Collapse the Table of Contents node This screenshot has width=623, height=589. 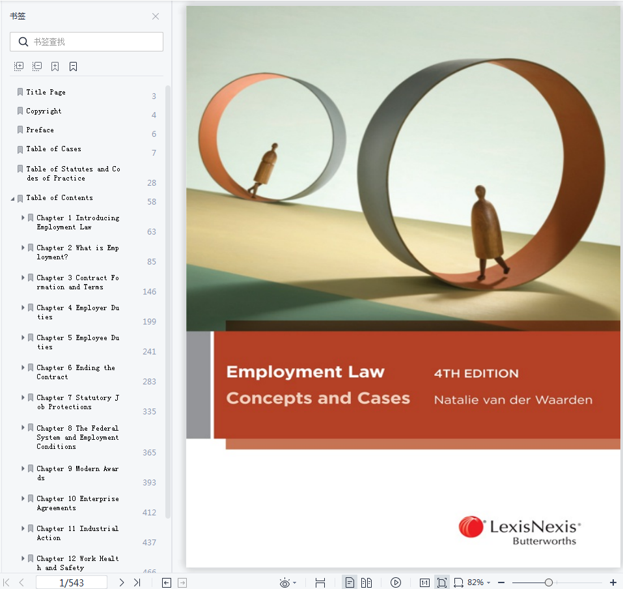(13, 199)
